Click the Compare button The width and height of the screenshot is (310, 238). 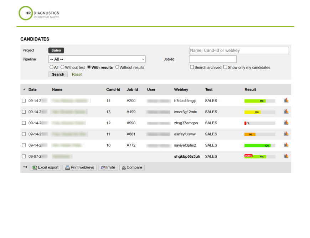click(x=132, y=167)
